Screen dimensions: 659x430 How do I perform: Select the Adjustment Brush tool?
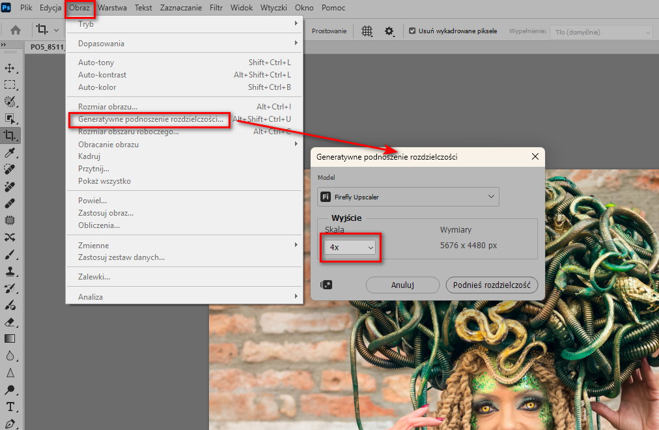(x=10, y=305)
